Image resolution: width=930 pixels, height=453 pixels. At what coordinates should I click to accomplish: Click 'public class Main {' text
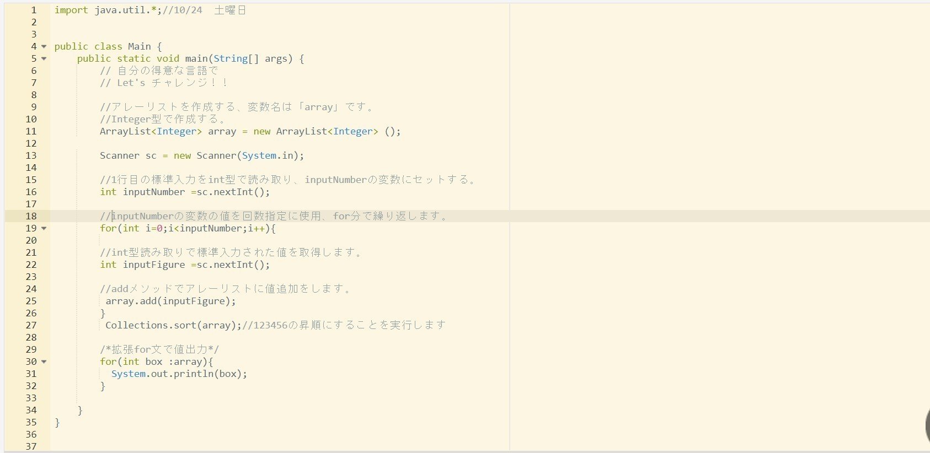pyautogui.click(x=108, y=47)
